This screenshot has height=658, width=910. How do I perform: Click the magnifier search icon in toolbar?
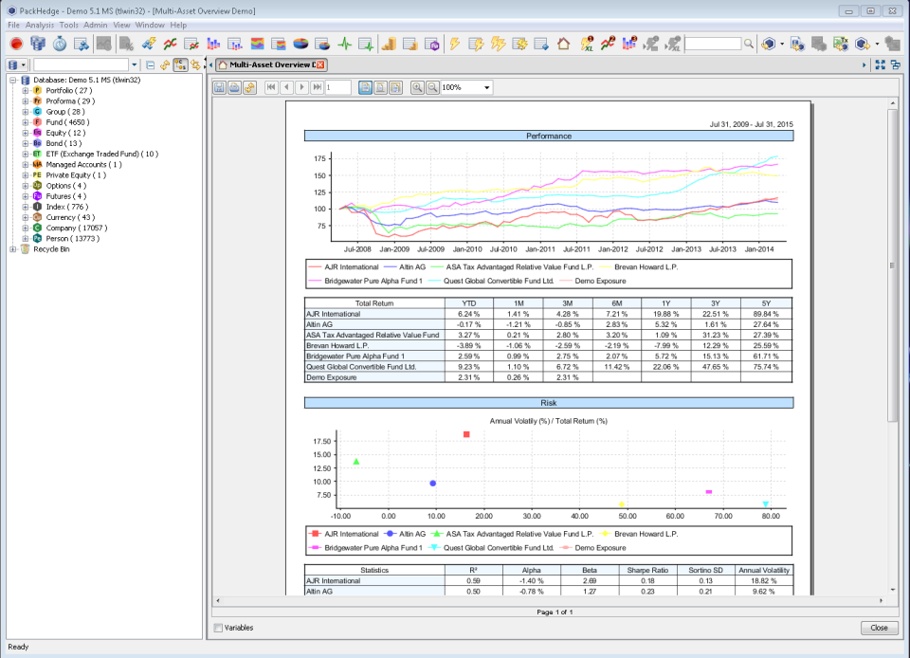point(749,44)
